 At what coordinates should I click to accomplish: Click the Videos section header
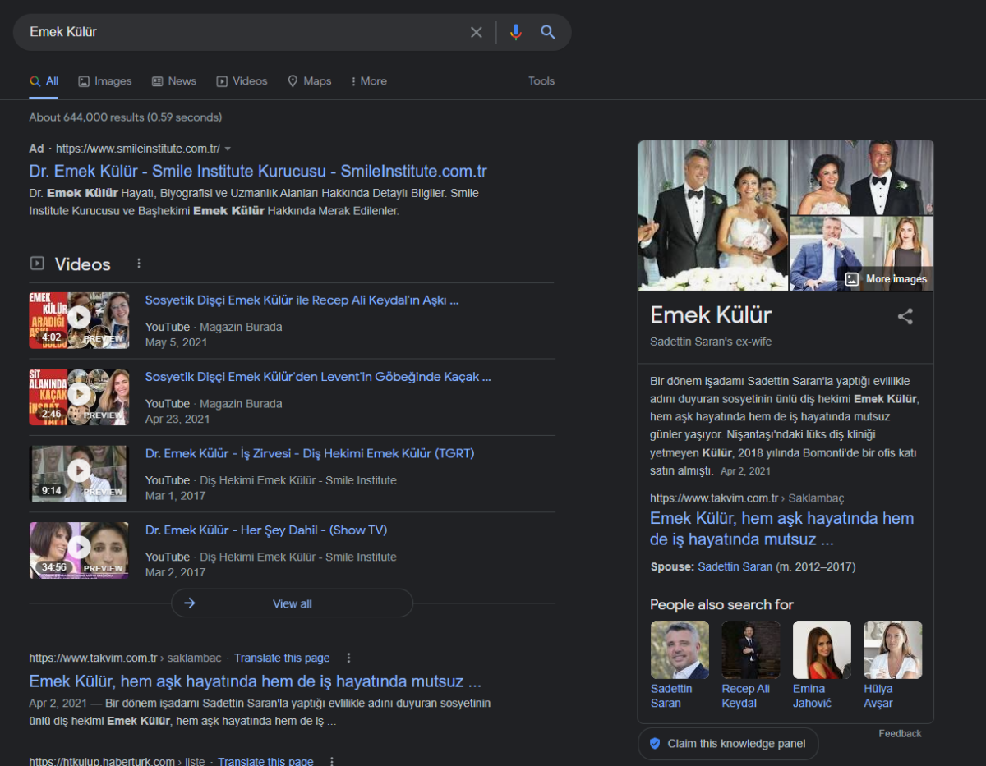pyautogui.click(x=82, y=264)
